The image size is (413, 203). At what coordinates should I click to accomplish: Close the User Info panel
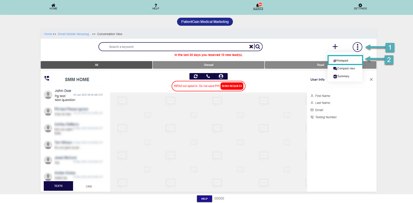pos(371,80)
